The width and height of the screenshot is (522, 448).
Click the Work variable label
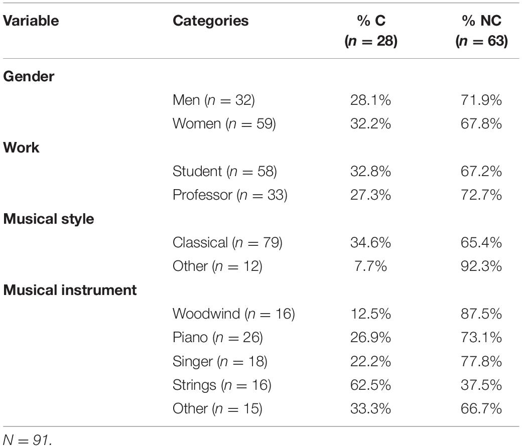[21, 148]
